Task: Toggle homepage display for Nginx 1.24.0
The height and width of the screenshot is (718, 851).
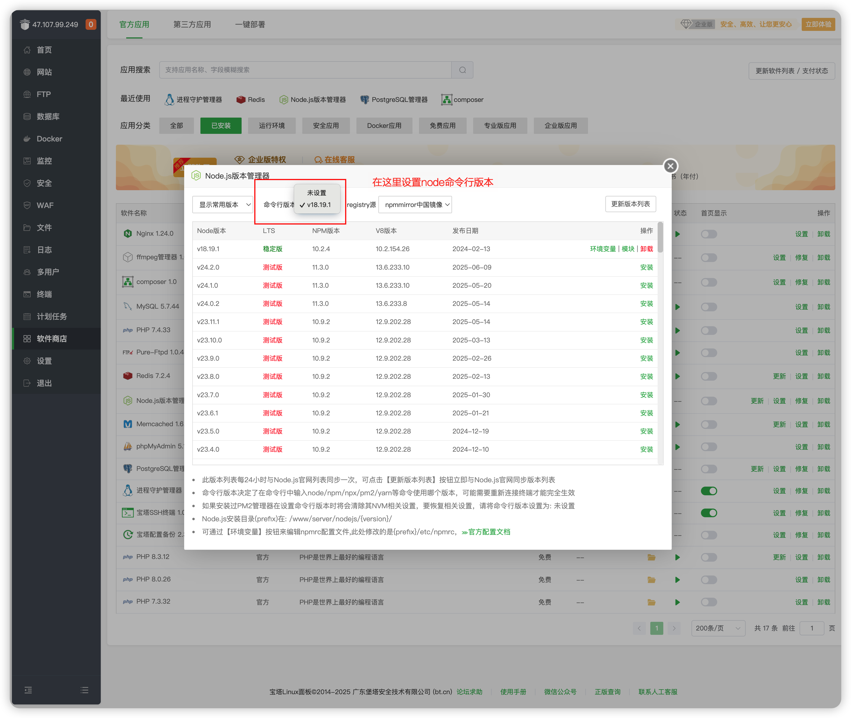Action: pyautogui.click(x=709, y=234)
